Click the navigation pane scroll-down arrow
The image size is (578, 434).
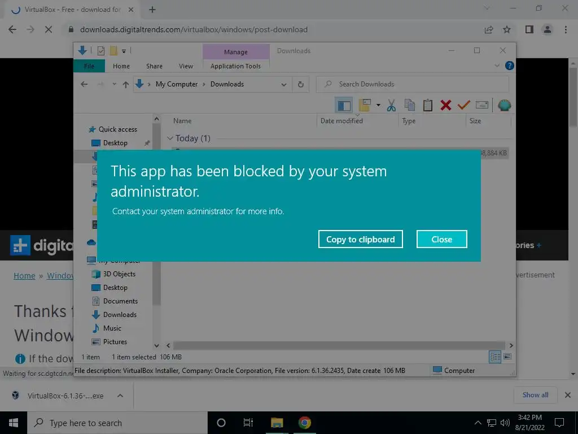click(x=157, y=346)
